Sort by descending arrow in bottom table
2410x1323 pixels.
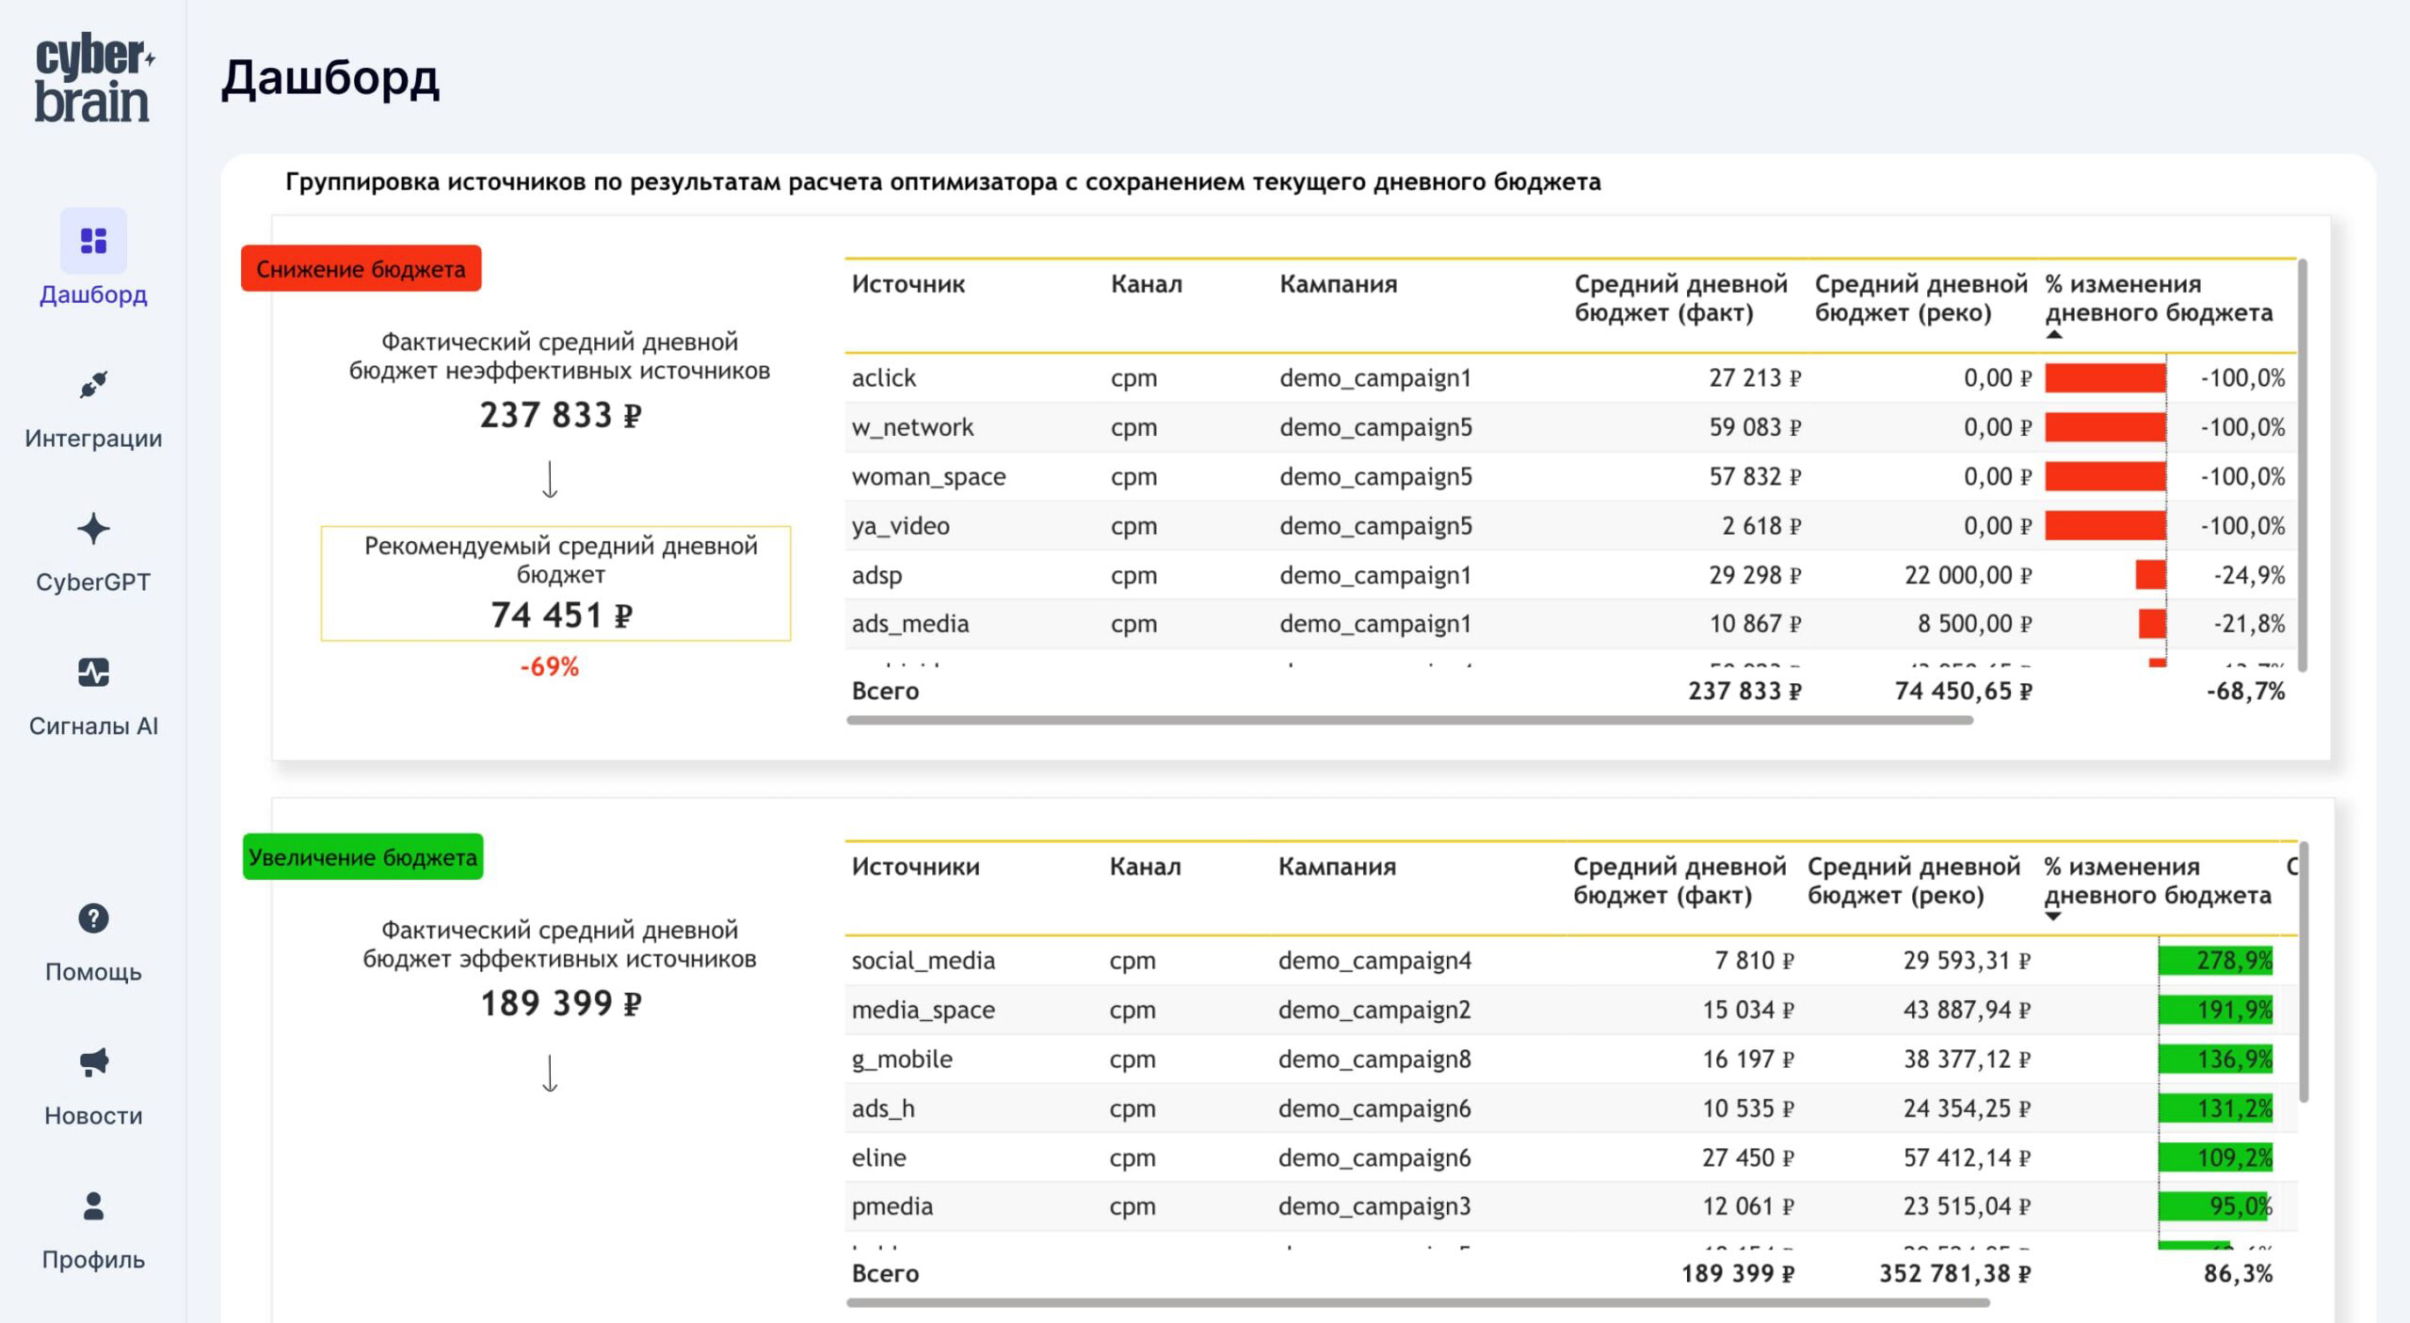tap(2053, 917)
